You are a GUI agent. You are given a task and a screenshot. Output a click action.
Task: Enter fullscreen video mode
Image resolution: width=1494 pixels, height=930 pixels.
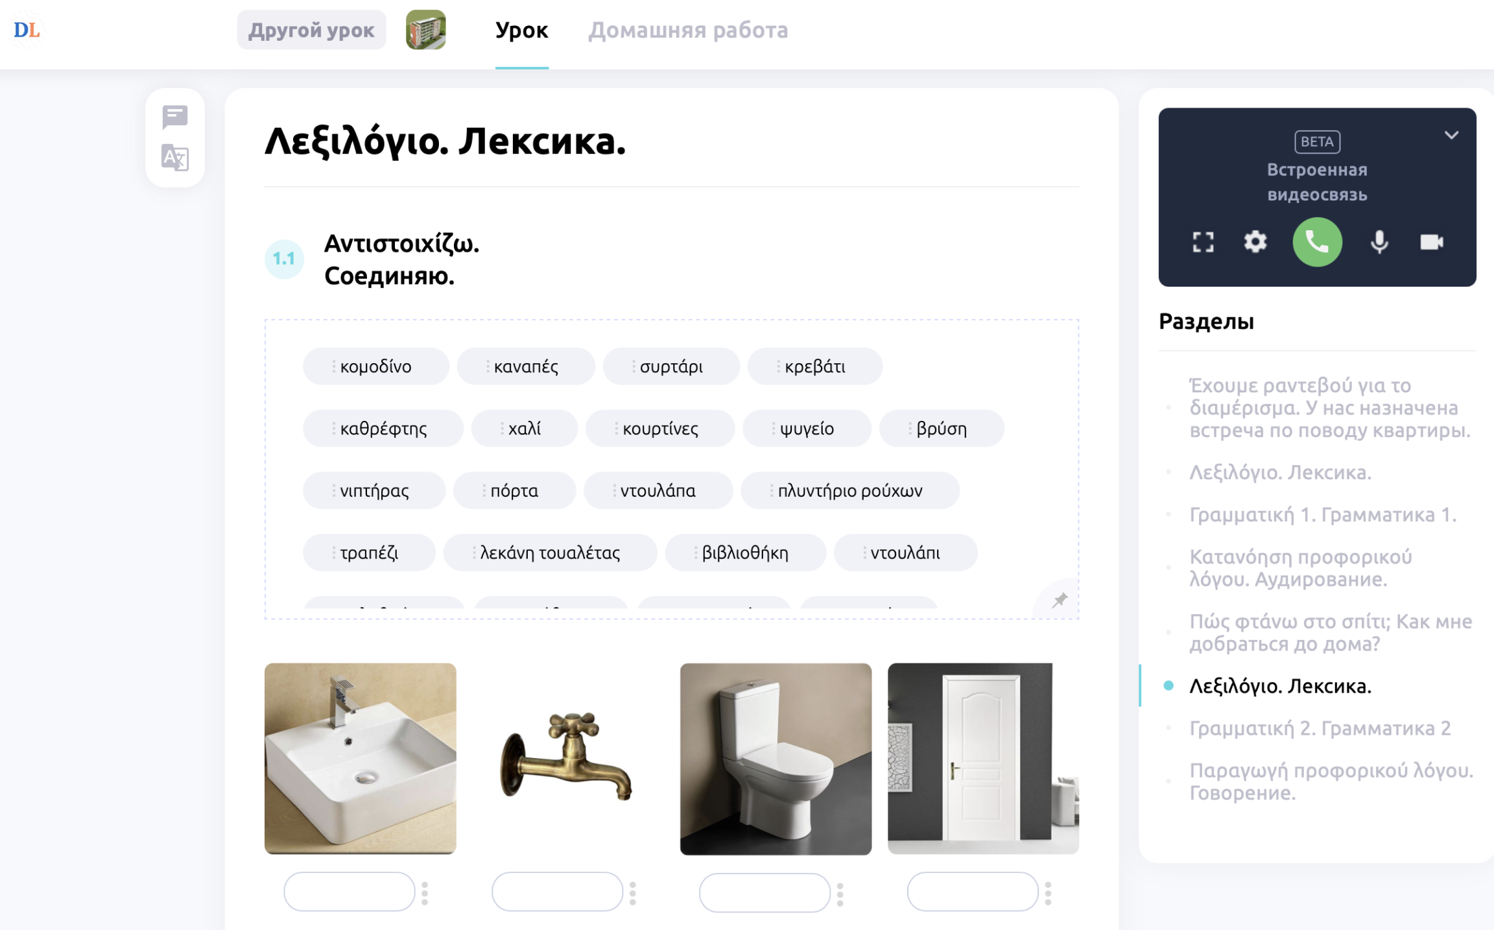tap(1203, 242)
